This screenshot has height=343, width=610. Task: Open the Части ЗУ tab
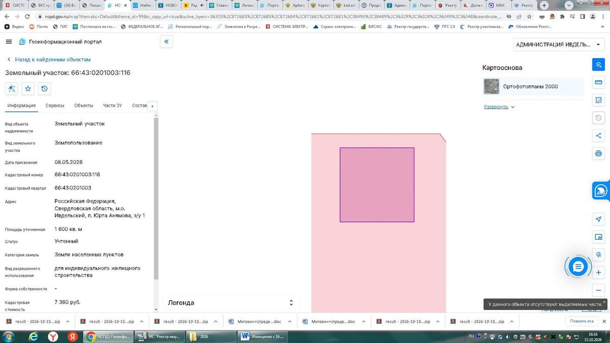(x=112, y=106)
